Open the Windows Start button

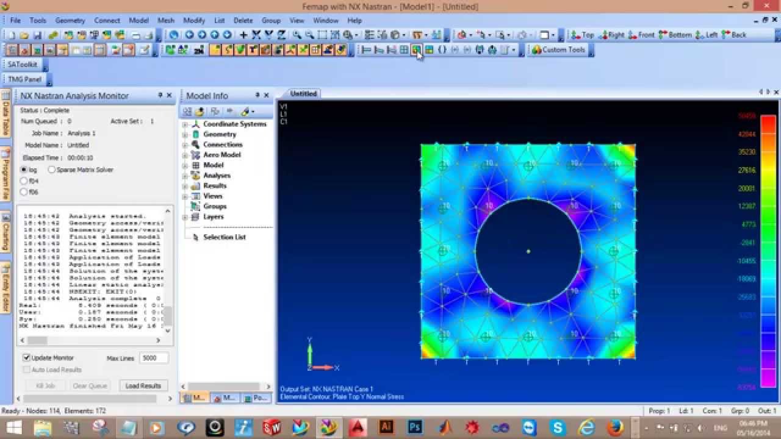[x=13, y=427]
